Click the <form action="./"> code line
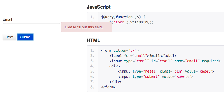The height and width of the screenshot is (94, 224). 120,50
